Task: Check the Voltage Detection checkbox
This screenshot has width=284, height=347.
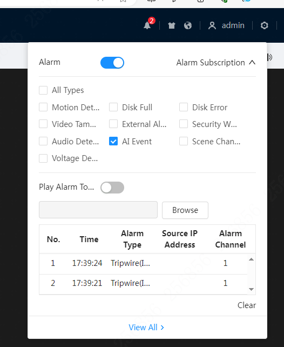Action: click(43, 158)
